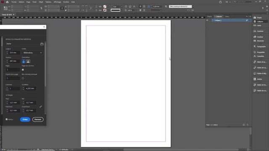269x151 pixels.
Task: Expand the Calque 1 layer arrow
Action: point(214,21)
